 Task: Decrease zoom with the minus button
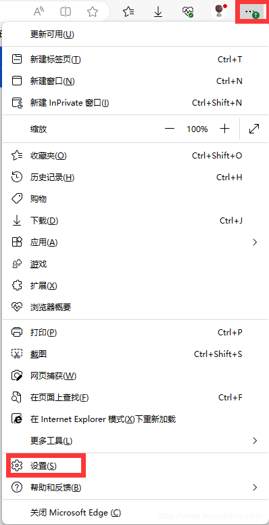point(170,129)
